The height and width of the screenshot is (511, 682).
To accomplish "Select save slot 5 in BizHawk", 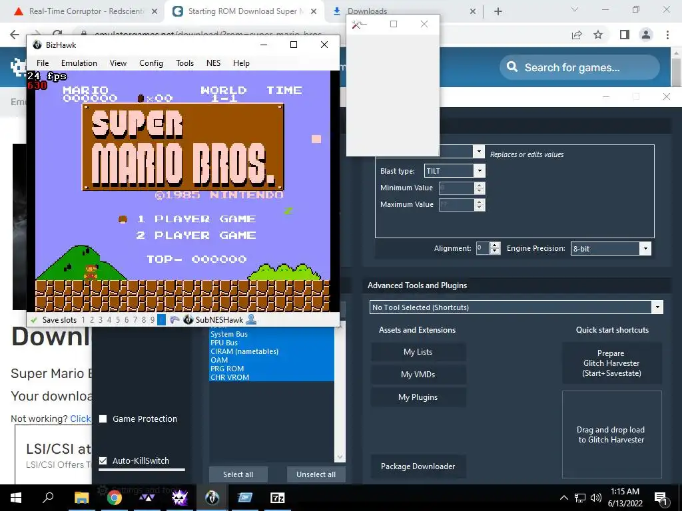I will click(x=117, y=320).
